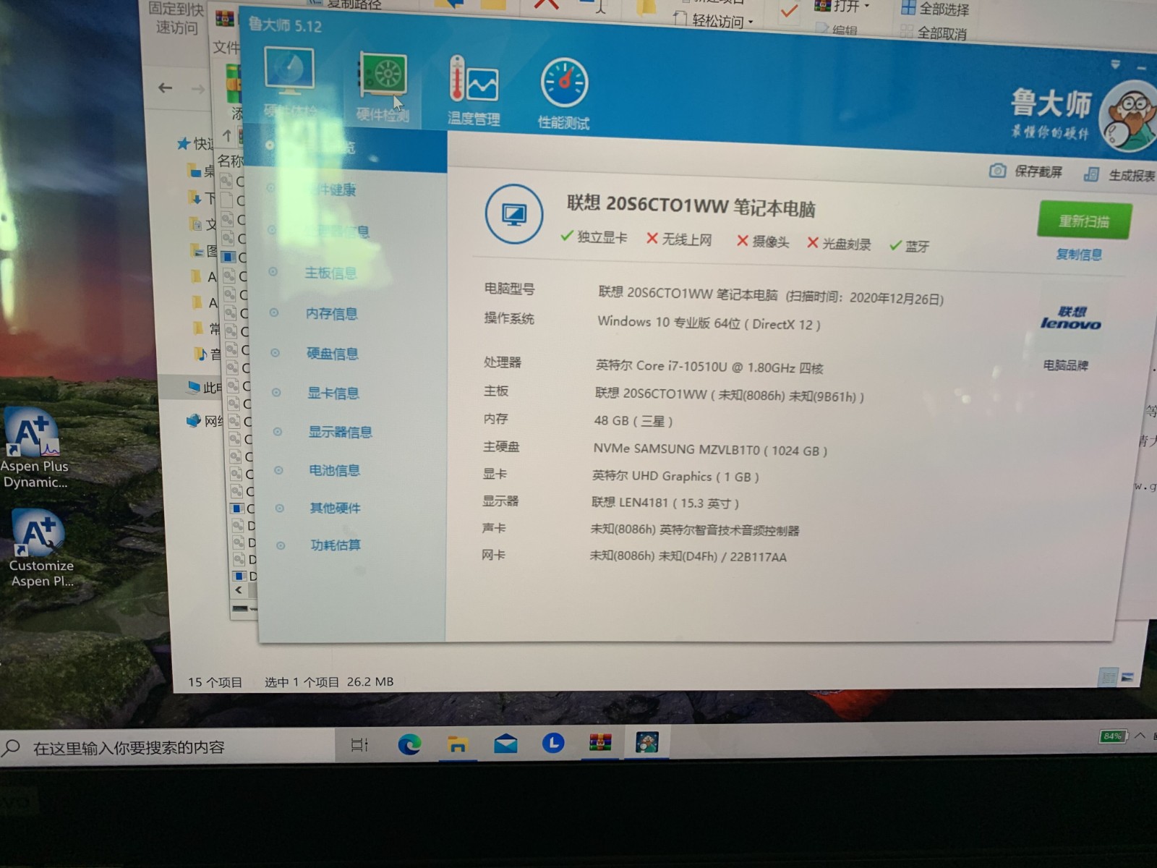Viewport: 1157px width, 868px height.
Task: Click the camera icon beside 保存截屏
Action: [x=998, y=171]
